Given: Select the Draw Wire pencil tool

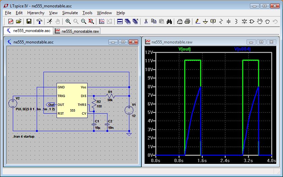Looking at the screenshot, I should pyautogui.click(x=198, y=22).
